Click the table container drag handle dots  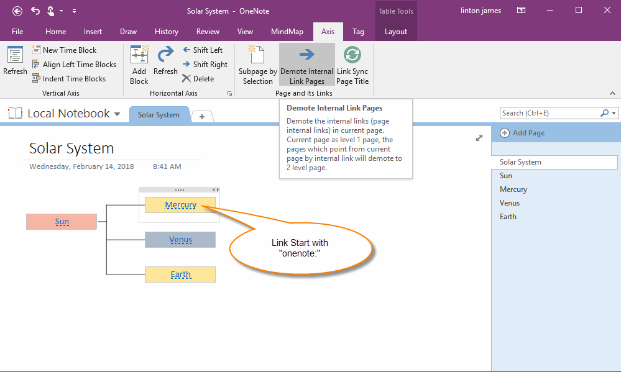180,190
